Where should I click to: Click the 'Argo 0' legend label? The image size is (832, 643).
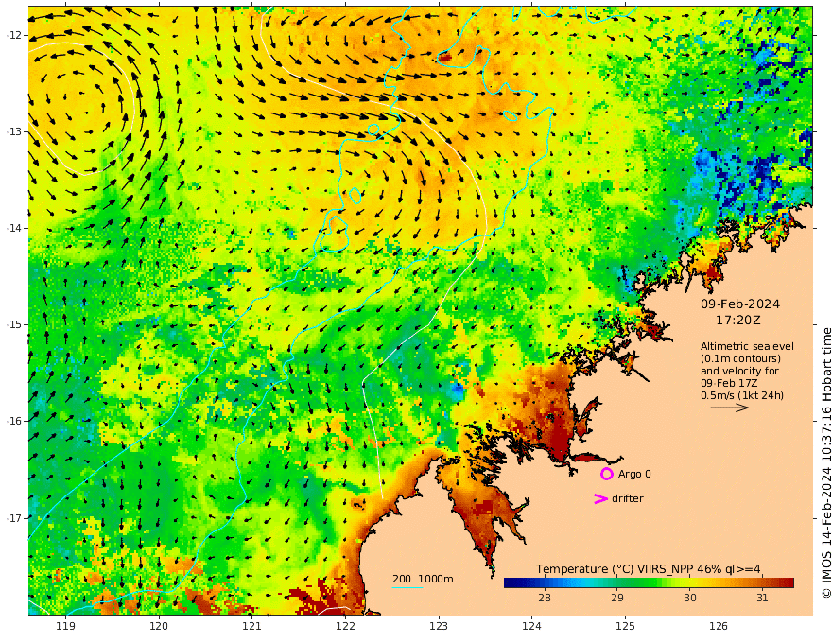(634, 474)
